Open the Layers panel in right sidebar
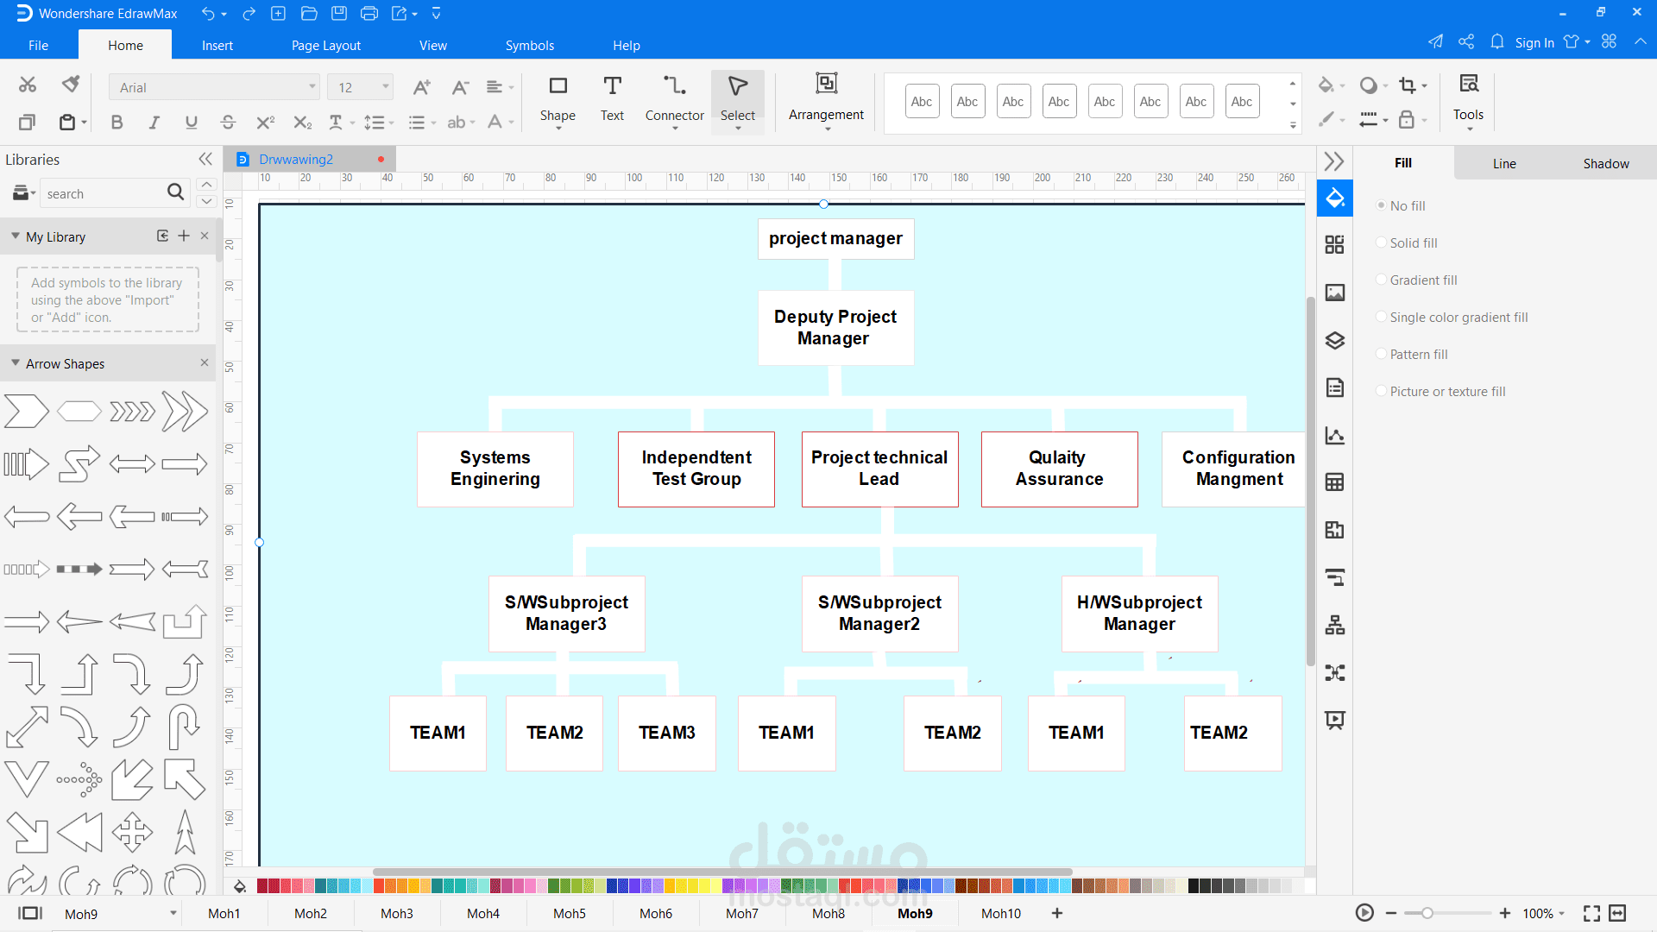The height and width of the screenshot is (932, 1657). [1335, 341]
